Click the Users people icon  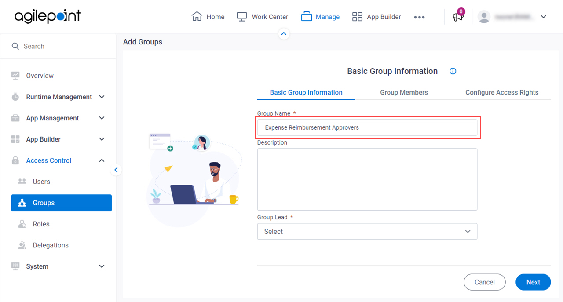(22, 181)
